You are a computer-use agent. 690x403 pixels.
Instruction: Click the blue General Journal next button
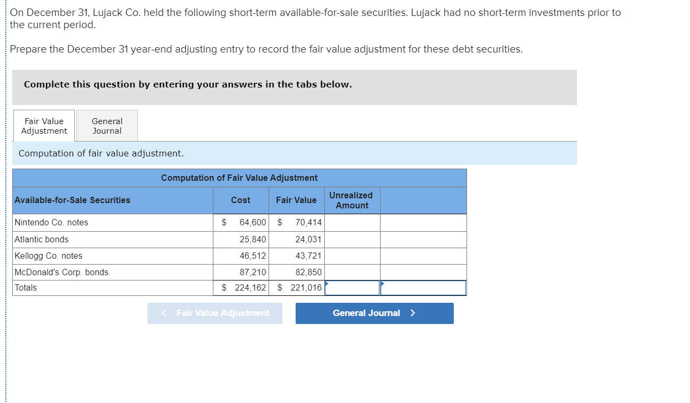374,313
